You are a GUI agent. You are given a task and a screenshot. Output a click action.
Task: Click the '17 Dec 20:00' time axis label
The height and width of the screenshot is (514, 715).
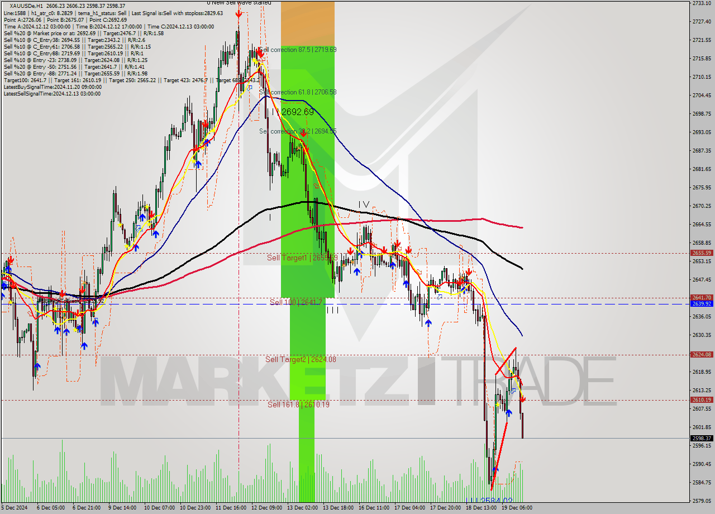[446, 508]
